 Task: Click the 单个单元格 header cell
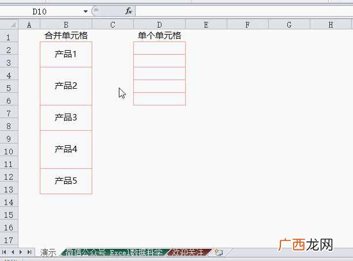(x=159, y=36)
